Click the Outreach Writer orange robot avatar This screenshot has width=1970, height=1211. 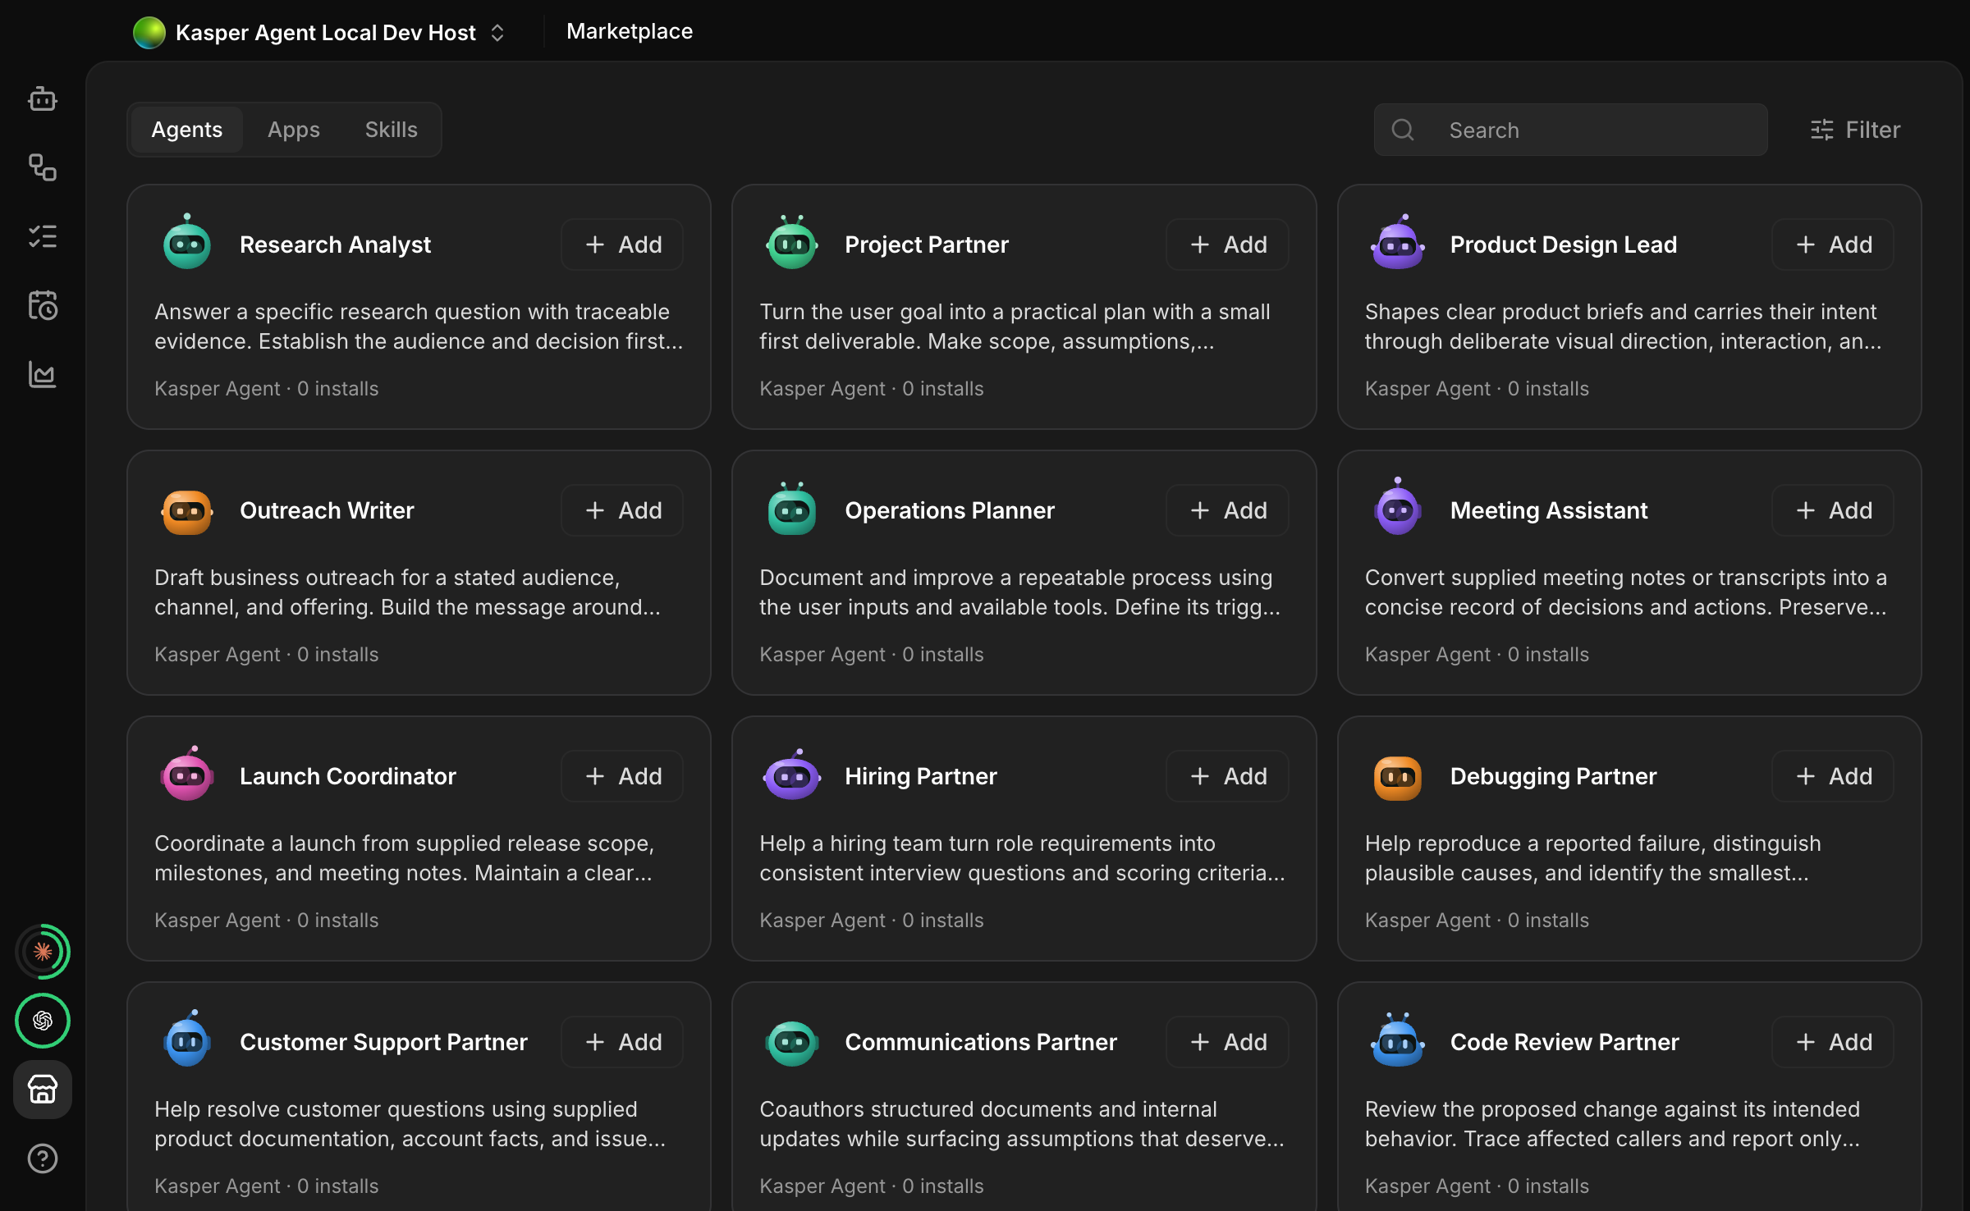187,512
